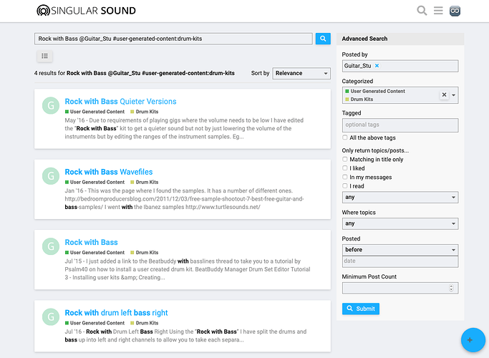Screen dimensions: 489x358
Task: Enable All the above tags checkbox
Action: coord(344,137)
